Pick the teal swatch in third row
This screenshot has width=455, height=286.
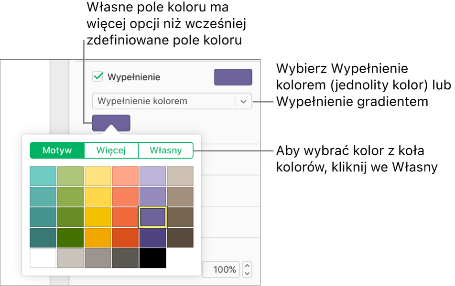coord(43,217)
